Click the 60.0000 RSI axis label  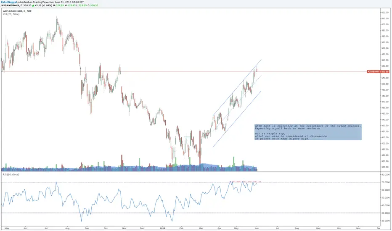click(385, 190)
